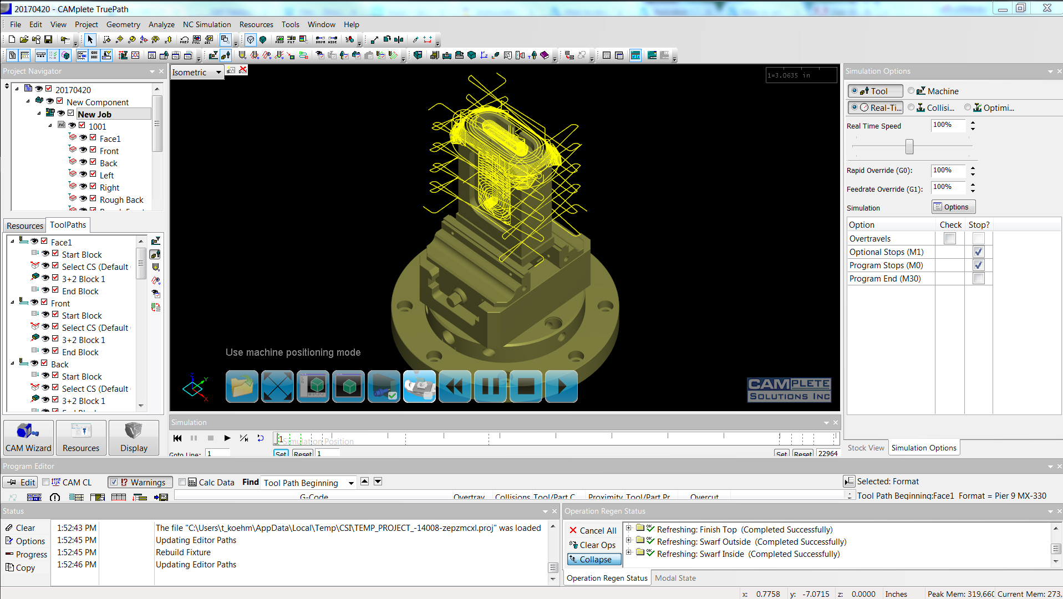Open the CAM Wizard

click(x=28, y=437)
